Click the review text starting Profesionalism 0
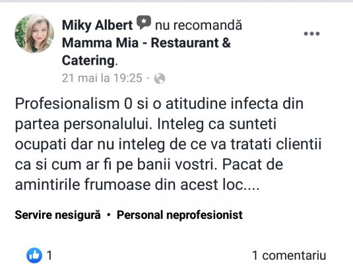The height and width of the screenshot is (277, 353). click(168, 144)
